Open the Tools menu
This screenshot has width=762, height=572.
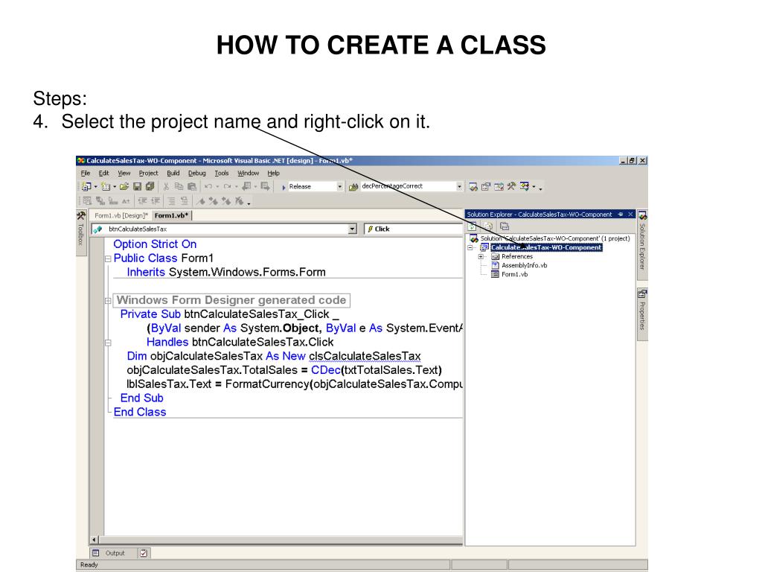tap(222, 173)
